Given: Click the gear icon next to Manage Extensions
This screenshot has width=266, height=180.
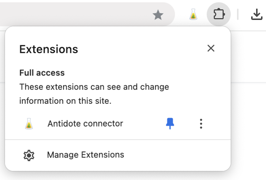Looking at the screenshot, I should 29,155.
